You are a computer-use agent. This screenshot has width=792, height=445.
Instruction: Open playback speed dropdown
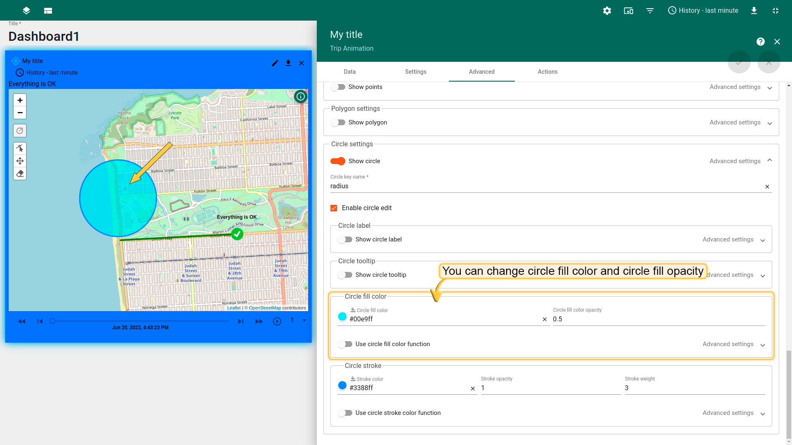[298, 320]
